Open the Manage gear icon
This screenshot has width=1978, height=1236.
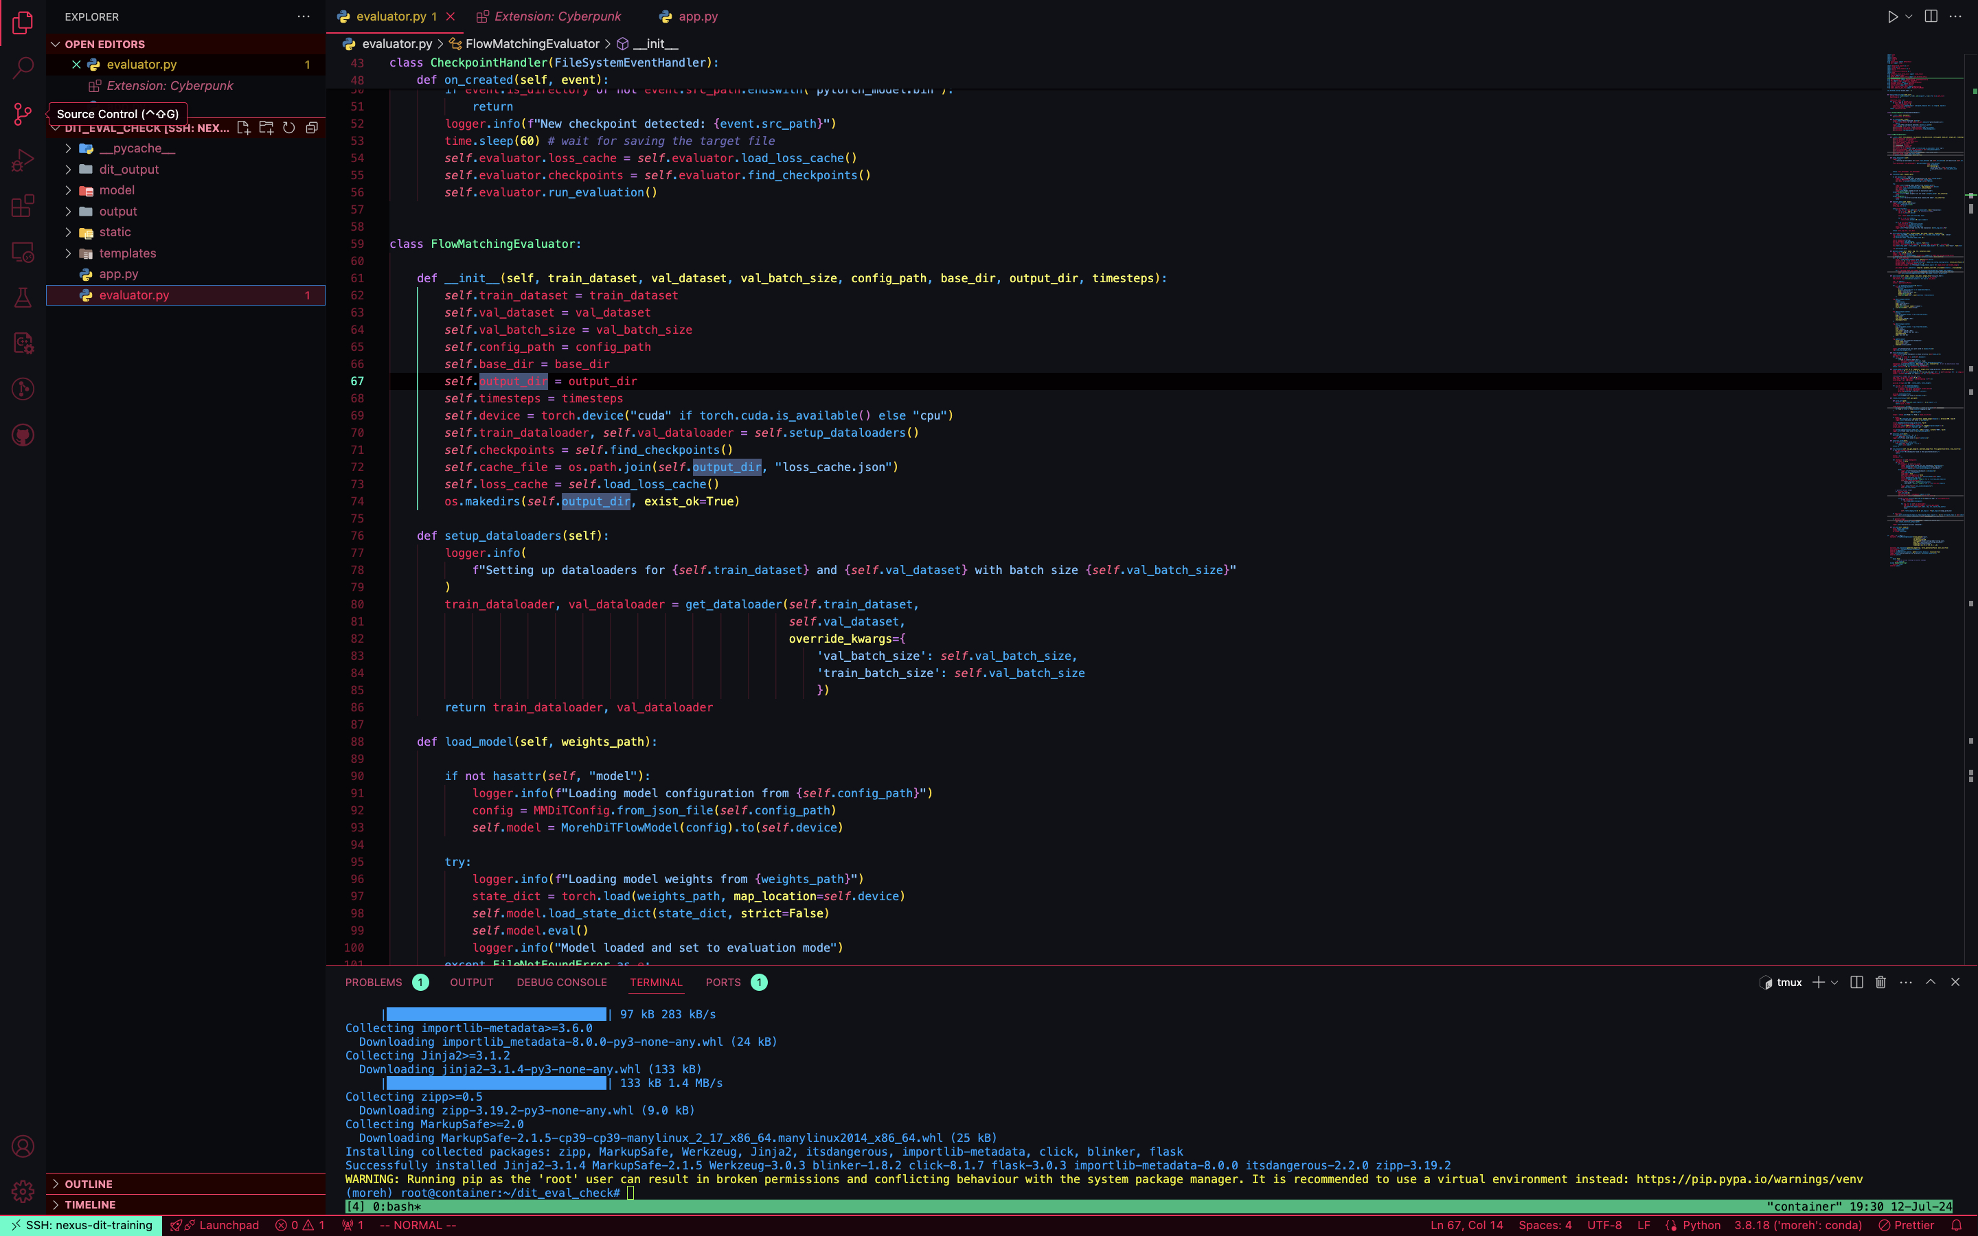pos(23,1191)
